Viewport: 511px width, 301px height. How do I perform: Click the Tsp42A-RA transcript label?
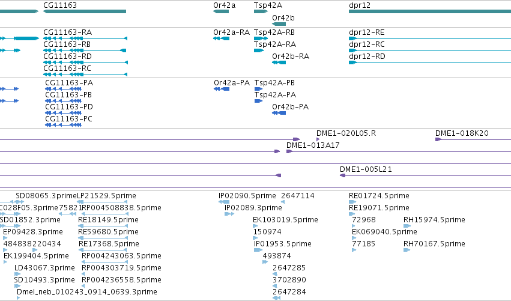pos(275,44)
